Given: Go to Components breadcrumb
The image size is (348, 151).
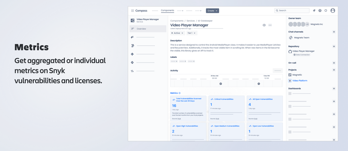Looking at the screenshot, I should pyautogui.click(x=177, y=21).
